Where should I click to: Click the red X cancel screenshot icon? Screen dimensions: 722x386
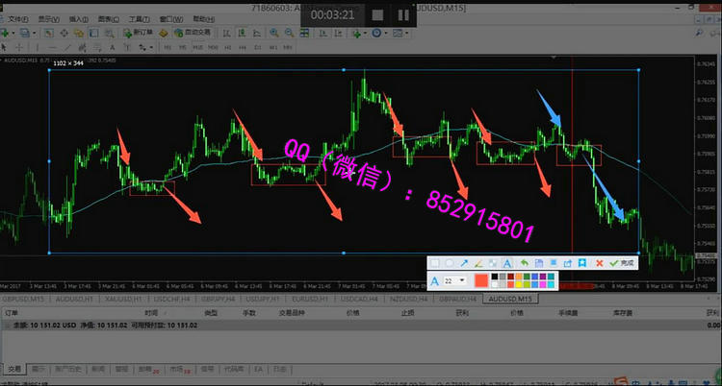click(599, 262)
